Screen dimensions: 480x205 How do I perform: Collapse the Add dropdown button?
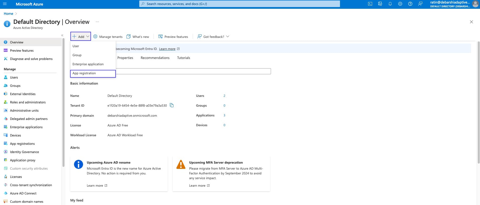click(81, 36)
